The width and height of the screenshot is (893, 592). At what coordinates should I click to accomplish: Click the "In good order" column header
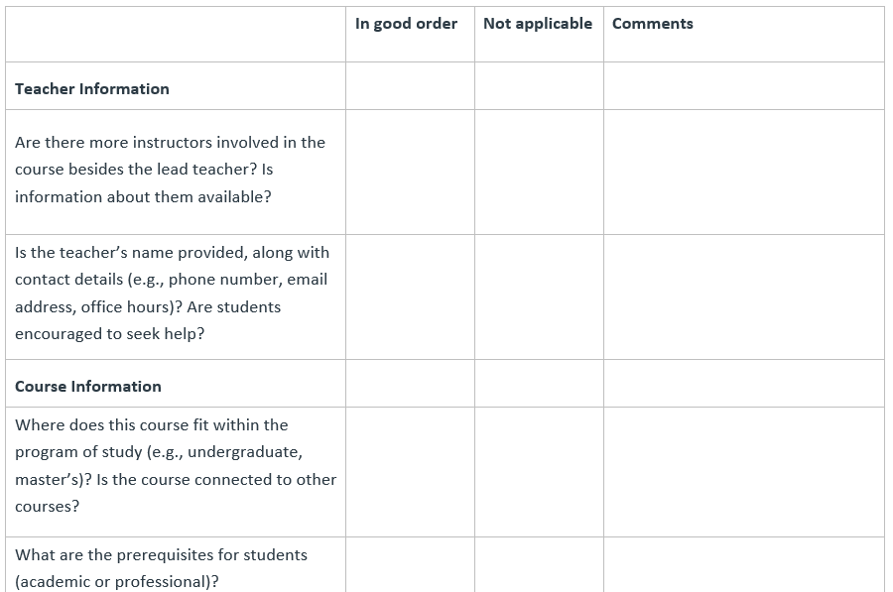[406, 24]
